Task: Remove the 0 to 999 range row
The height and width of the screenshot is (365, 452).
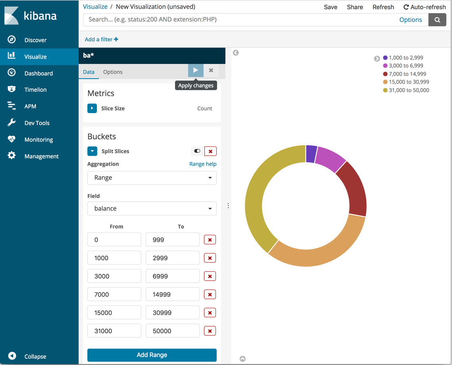Action: 210,239
